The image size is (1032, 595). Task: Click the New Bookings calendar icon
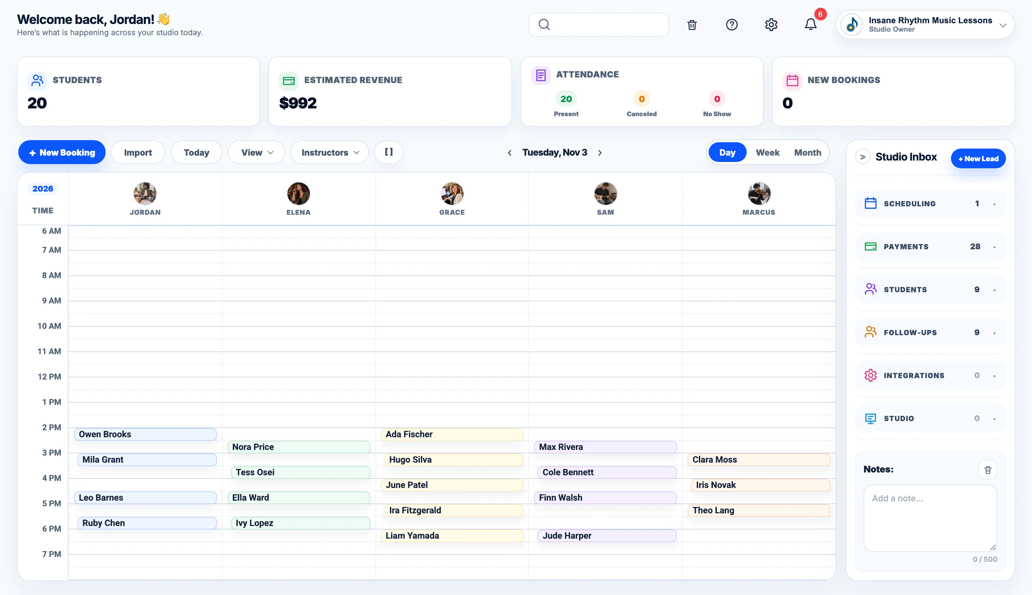tap(792, 80)
